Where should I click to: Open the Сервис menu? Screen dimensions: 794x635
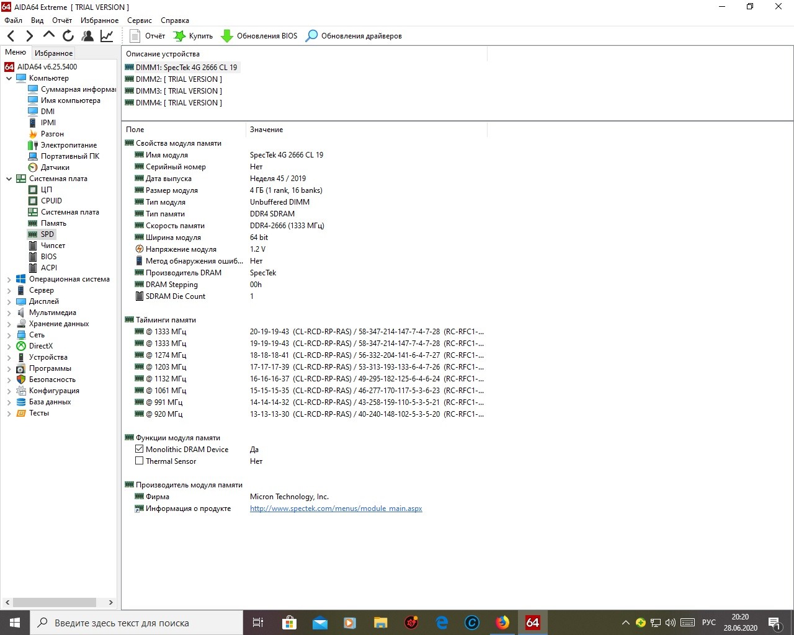pyautogui.click(x=140, y=20)
